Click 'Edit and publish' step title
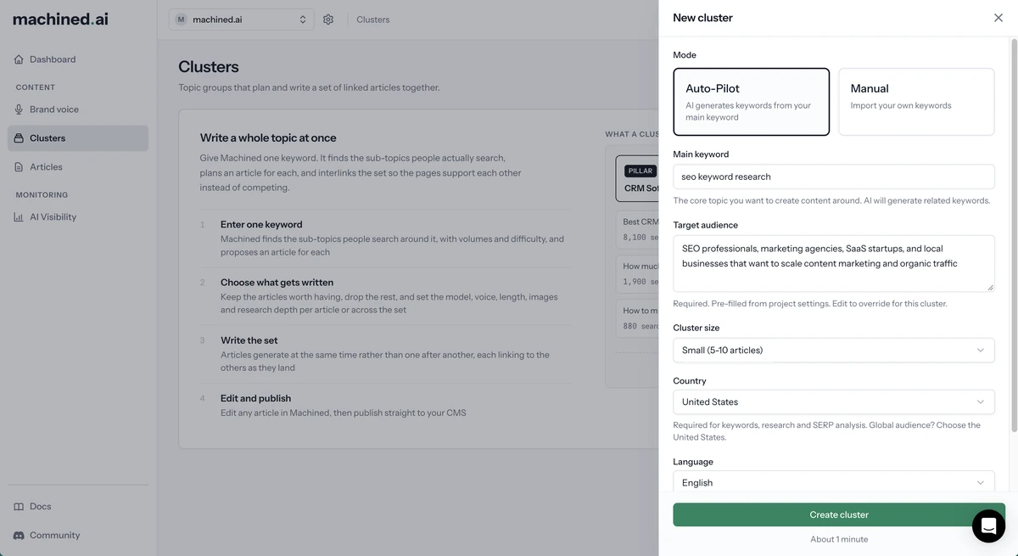1018x556 pixels. 255,398
